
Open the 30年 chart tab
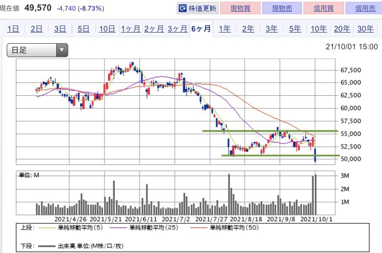pyautogui.click(x=366, y=29)
